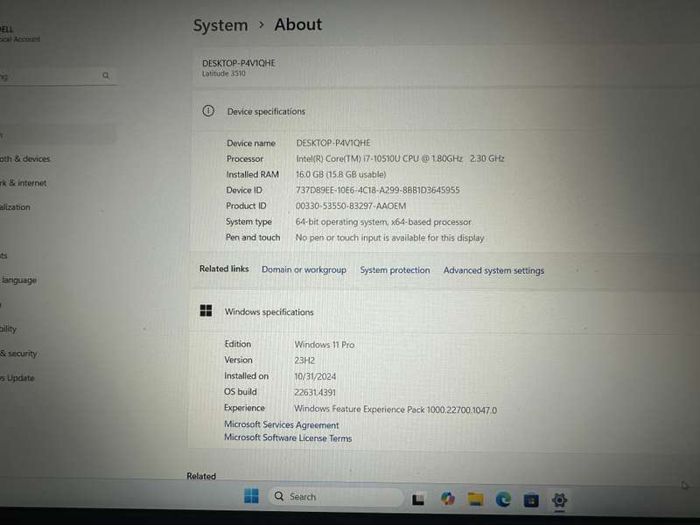Click Pen and touch value text
This screenshot has height=525, width=700.
[389, 238]
